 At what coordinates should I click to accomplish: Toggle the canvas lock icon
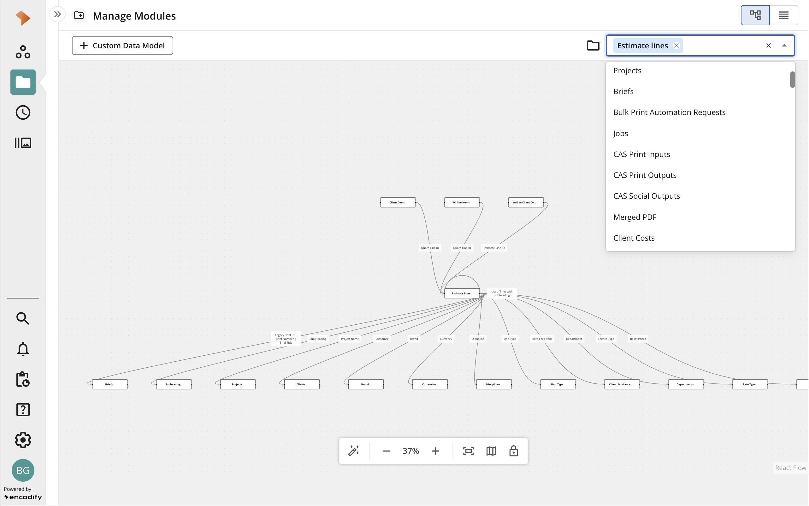[513, 451]
